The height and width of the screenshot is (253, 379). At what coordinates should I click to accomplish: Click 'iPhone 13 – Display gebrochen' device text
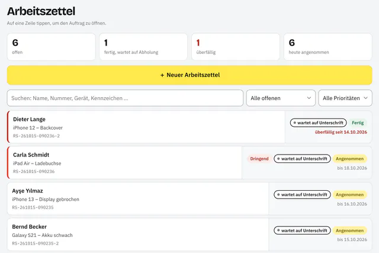pyautogui.click(x=46, y=199)
